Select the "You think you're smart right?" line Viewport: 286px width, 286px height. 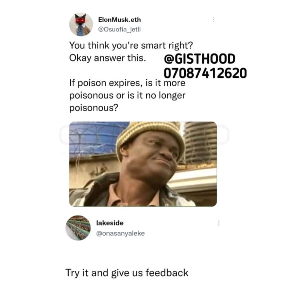[x=131, y=46]
